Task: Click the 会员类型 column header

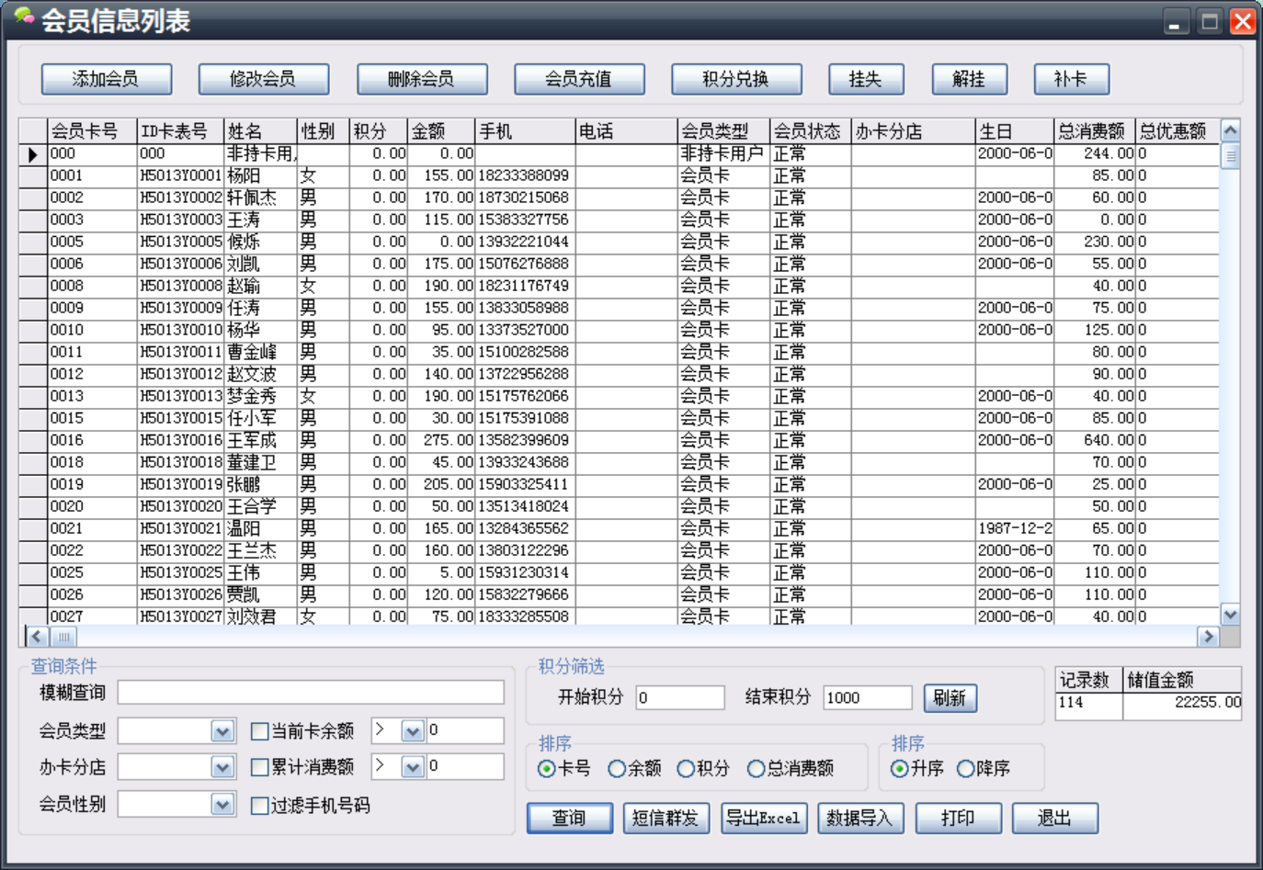Action: click(x=723, y=131)
